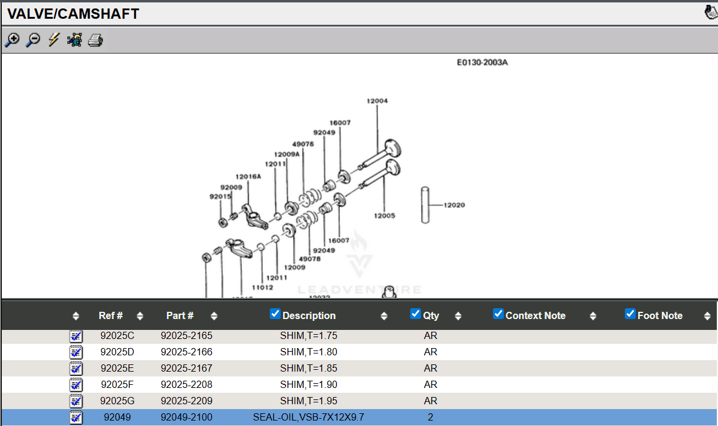This screenshot has height=426, width=718.
Task: Click the 12020 part label in diagram
Action: point(454,205)
